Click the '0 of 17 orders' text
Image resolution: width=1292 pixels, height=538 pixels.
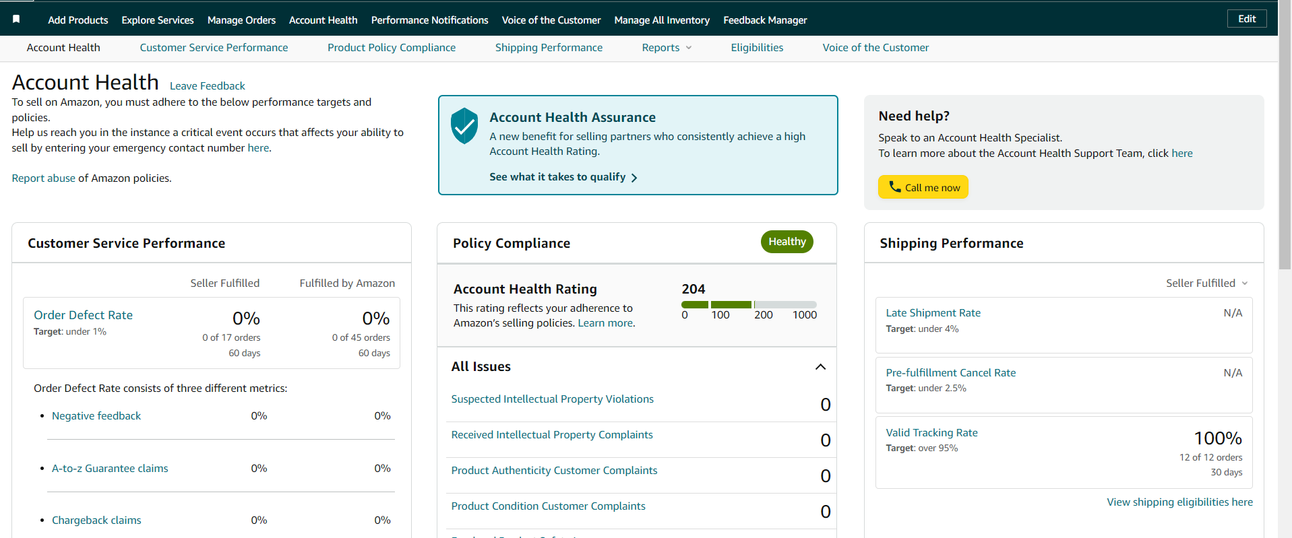[231, 338]
